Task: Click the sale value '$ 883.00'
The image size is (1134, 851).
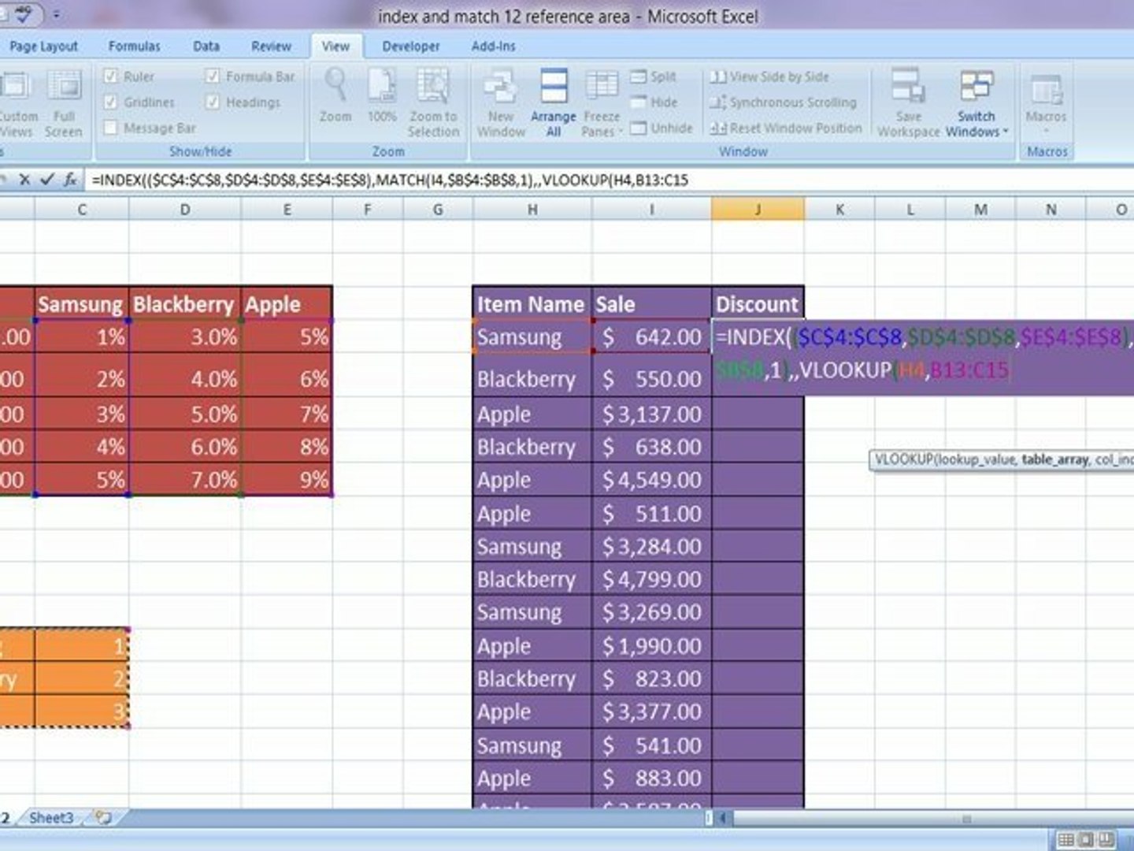Action: tap(651, 778)
